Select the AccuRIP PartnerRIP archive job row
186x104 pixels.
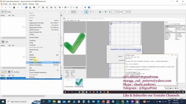31,78
